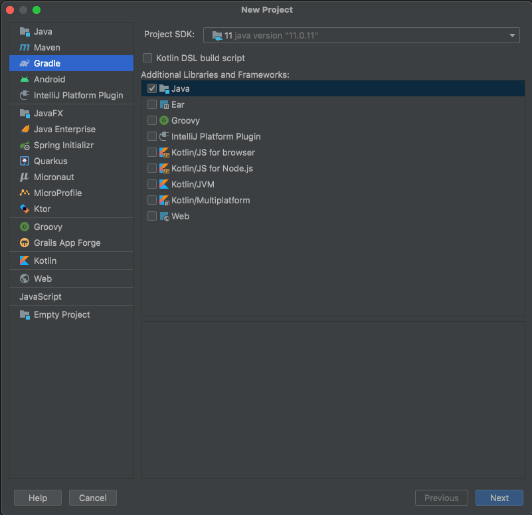Click the MicroProfile icon

[x=25, y=193]
